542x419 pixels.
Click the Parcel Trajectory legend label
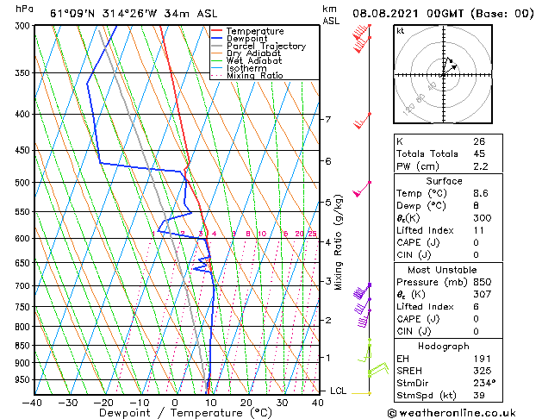(266, 46)
